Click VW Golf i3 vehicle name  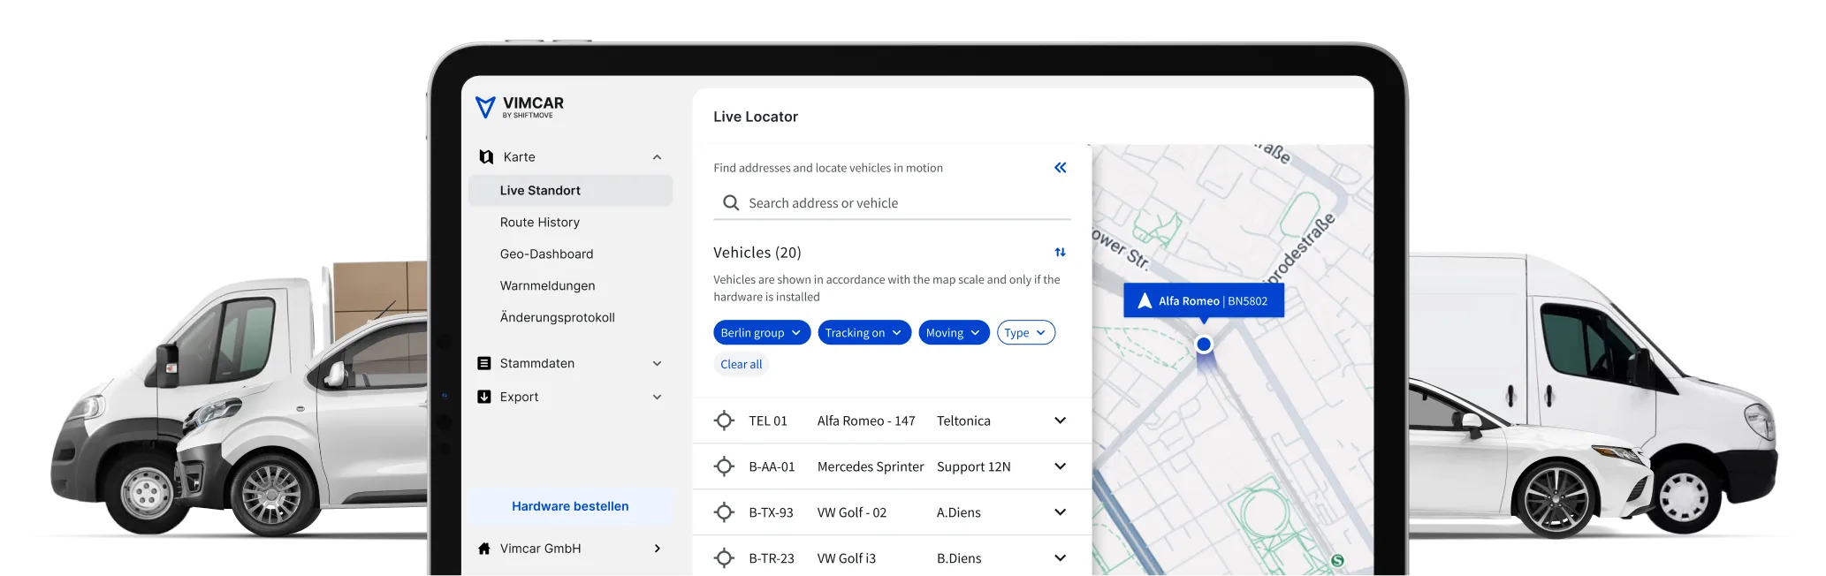[847, 558]
